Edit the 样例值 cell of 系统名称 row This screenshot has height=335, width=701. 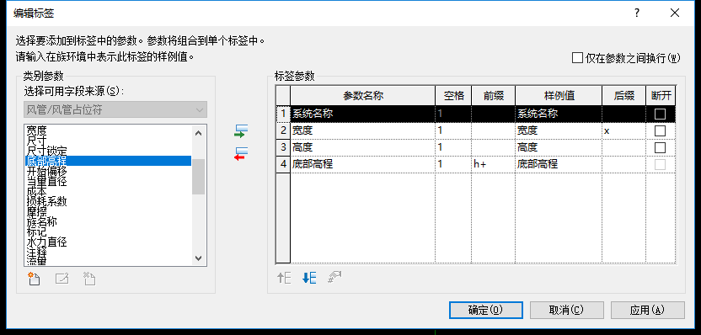(559, 114)
